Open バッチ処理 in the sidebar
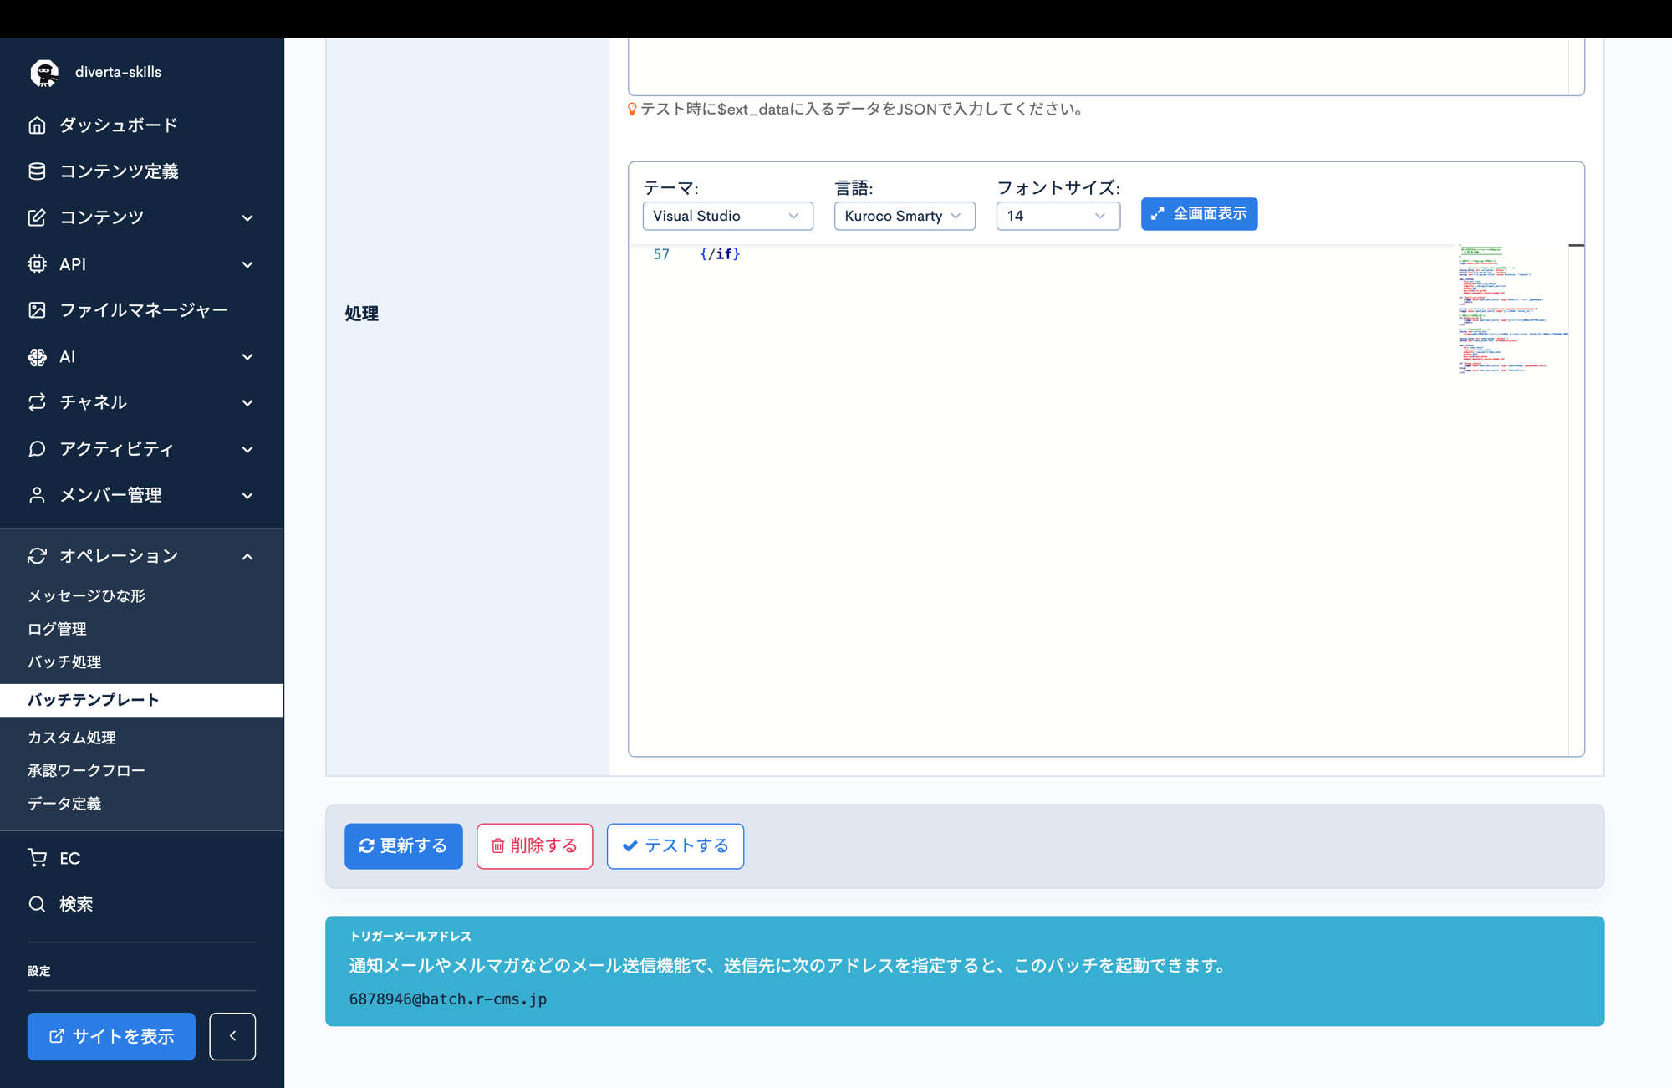Viewport: 1672px width, 1088px height. [64, 661]
